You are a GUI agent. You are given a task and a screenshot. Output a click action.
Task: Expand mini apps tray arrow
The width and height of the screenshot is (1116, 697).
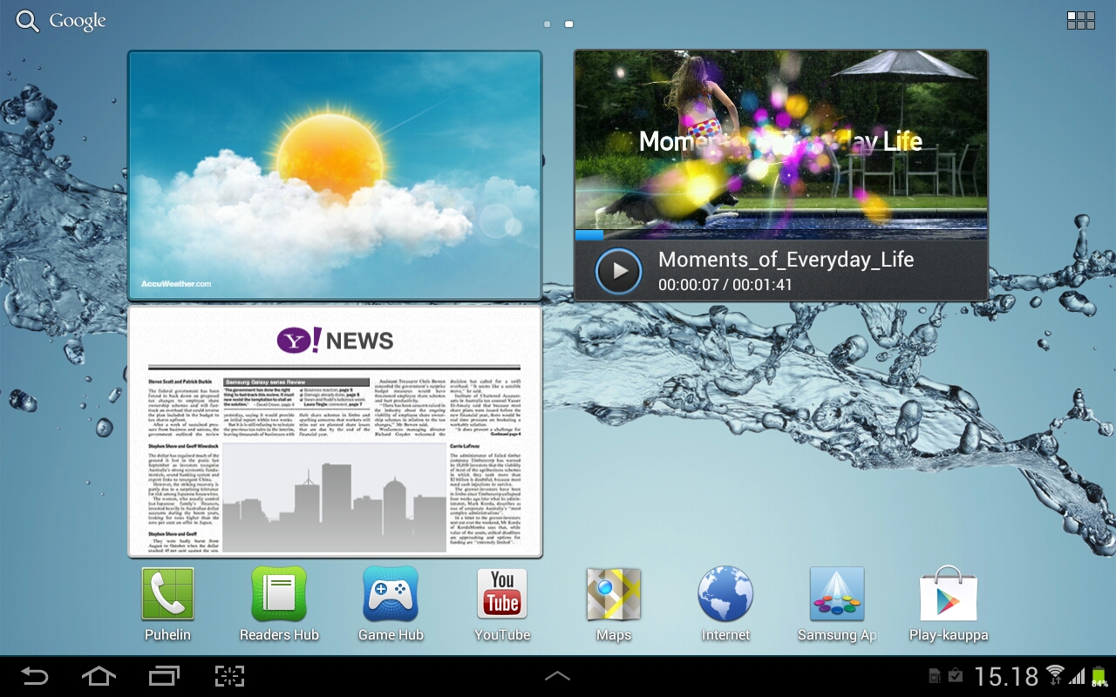tap(557, 676)
